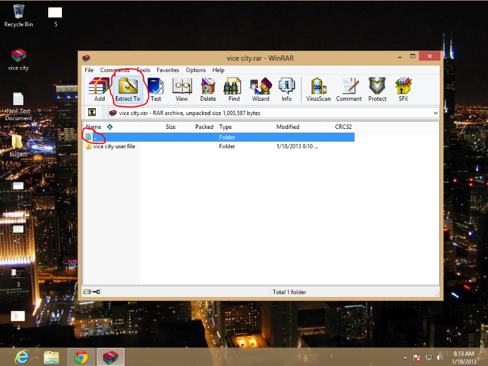The image size is (488, 366).
Task: Run the VirusScan icon
Action: click(318, 89)
